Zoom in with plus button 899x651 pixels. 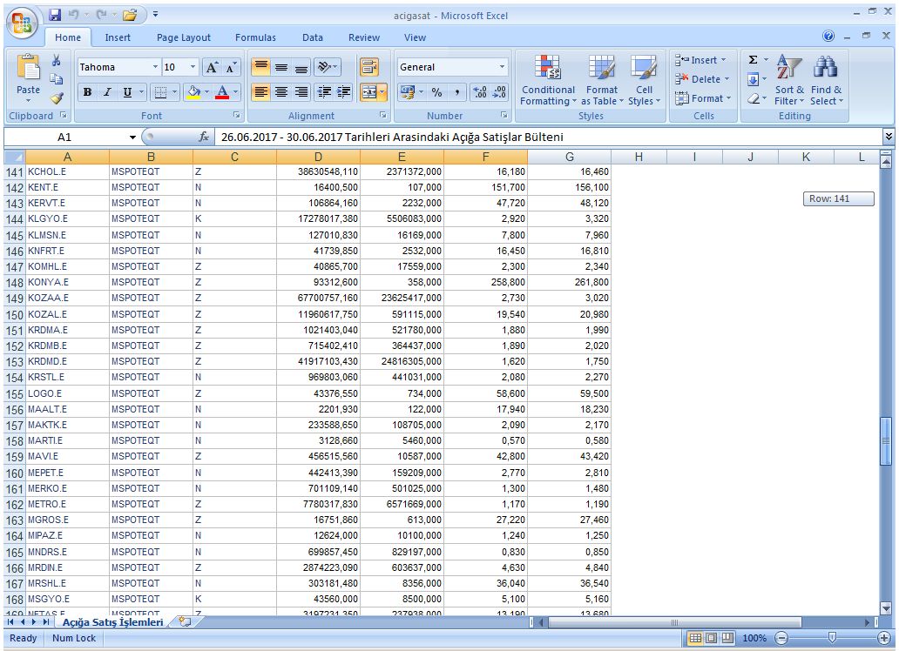pyautogui.click(x=885, y=638)
